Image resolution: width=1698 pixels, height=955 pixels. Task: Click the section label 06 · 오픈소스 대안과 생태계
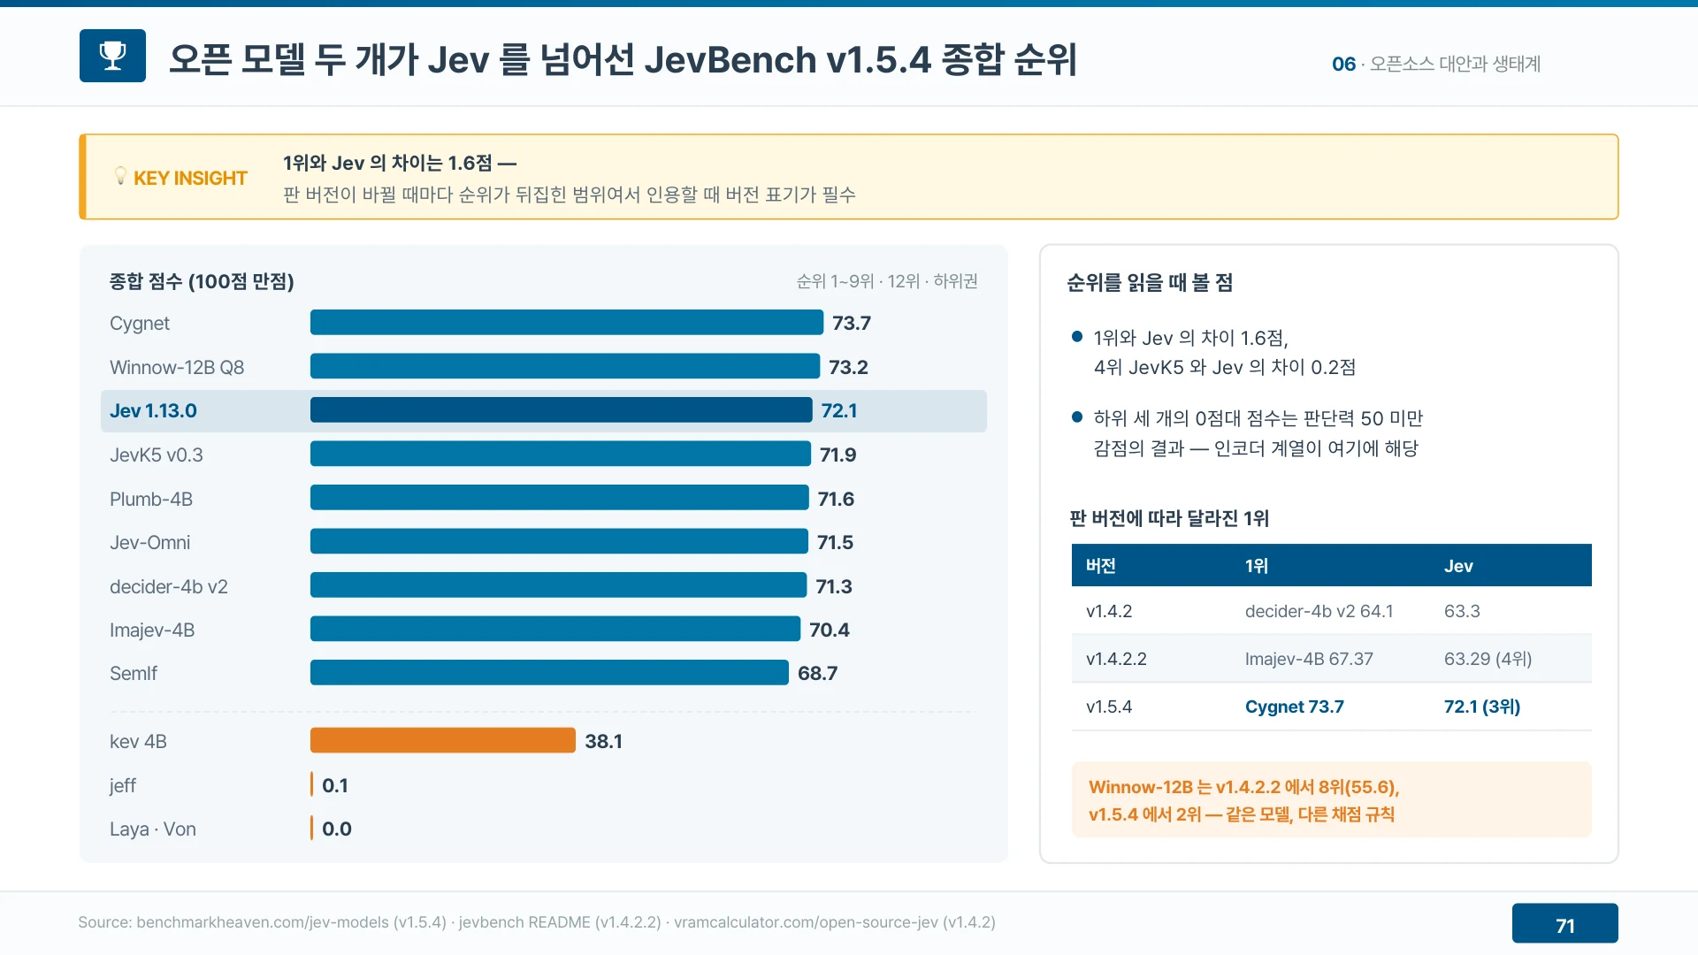point(1436,64)
